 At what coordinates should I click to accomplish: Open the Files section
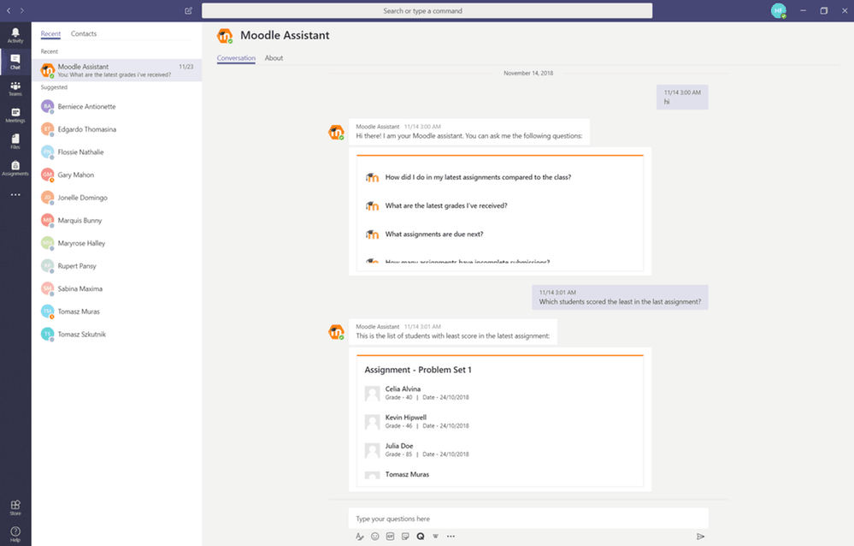15,141
